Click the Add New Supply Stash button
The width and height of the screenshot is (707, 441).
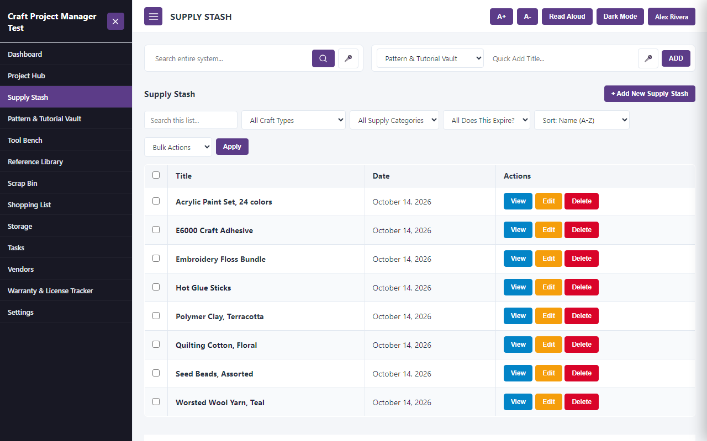click(650, 94)
